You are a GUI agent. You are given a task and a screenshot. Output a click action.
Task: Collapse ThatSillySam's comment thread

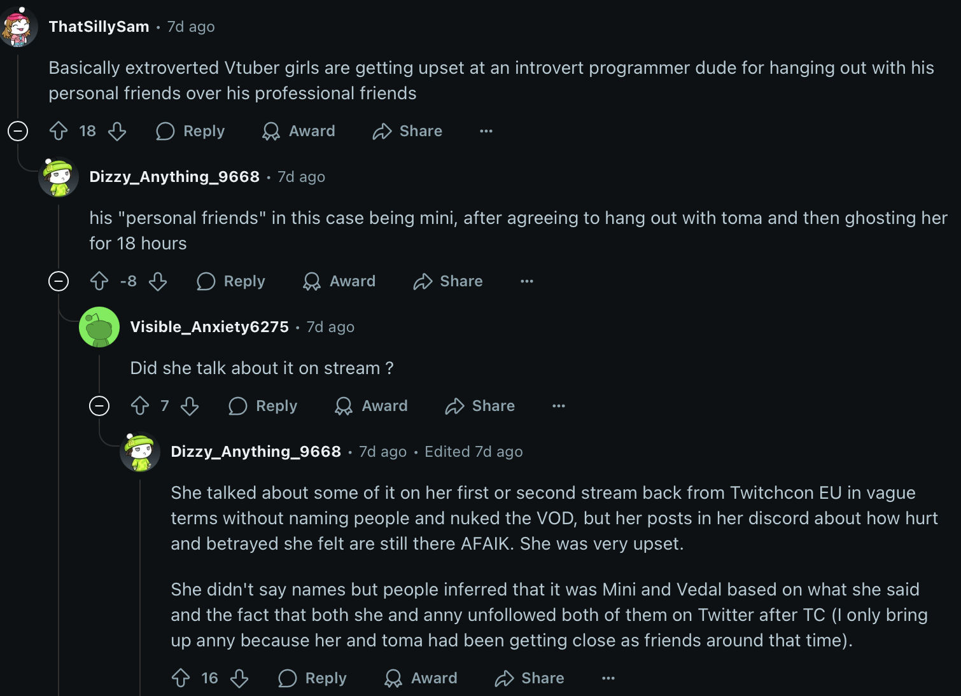click(x=18, y=131)
